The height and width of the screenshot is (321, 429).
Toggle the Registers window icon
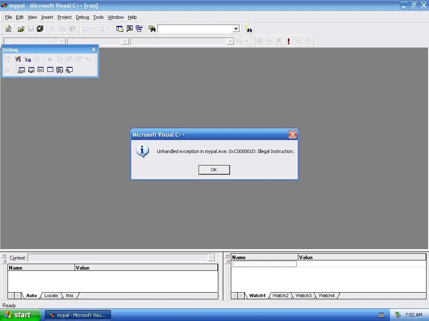point(41,70)
